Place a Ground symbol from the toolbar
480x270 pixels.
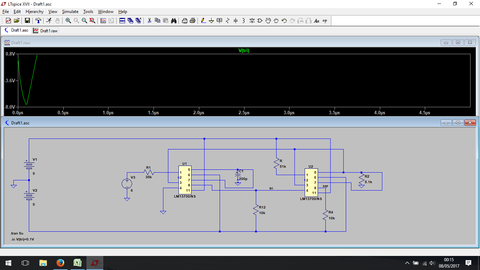pos(212,21)
